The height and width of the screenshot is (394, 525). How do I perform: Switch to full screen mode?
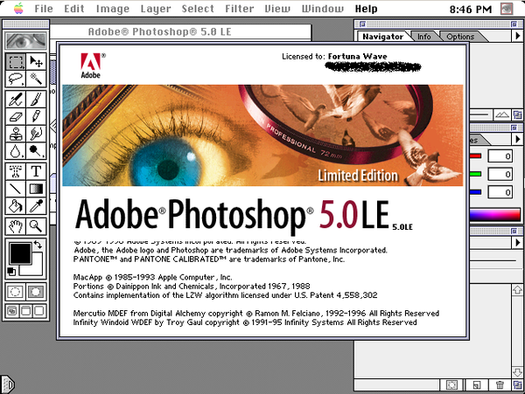click(x=39, y=311)
